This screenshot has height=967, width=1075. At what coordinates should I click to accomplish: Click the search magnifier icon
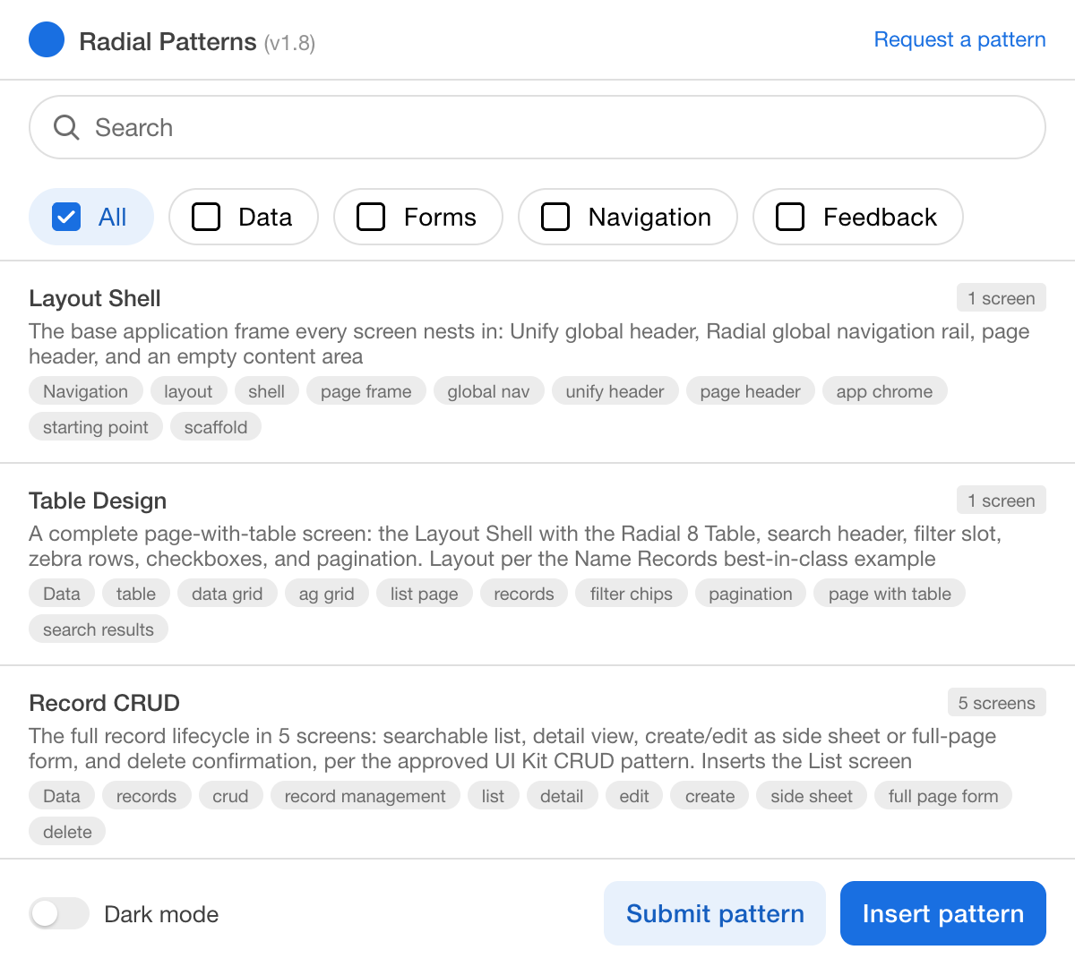point(66,127)
